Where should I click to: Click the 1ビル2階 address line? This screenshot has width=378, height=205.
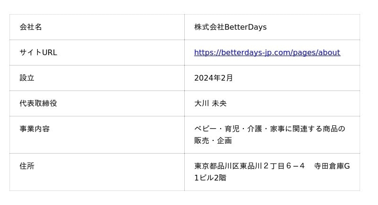(210, 178)
